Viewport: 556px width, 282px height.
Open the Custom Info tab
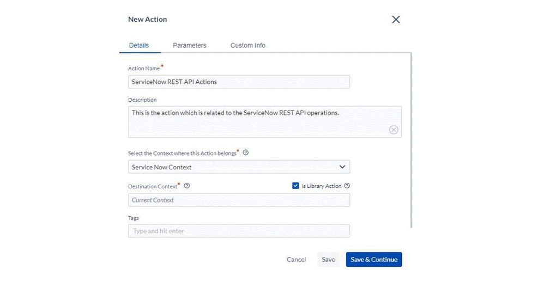248,45
